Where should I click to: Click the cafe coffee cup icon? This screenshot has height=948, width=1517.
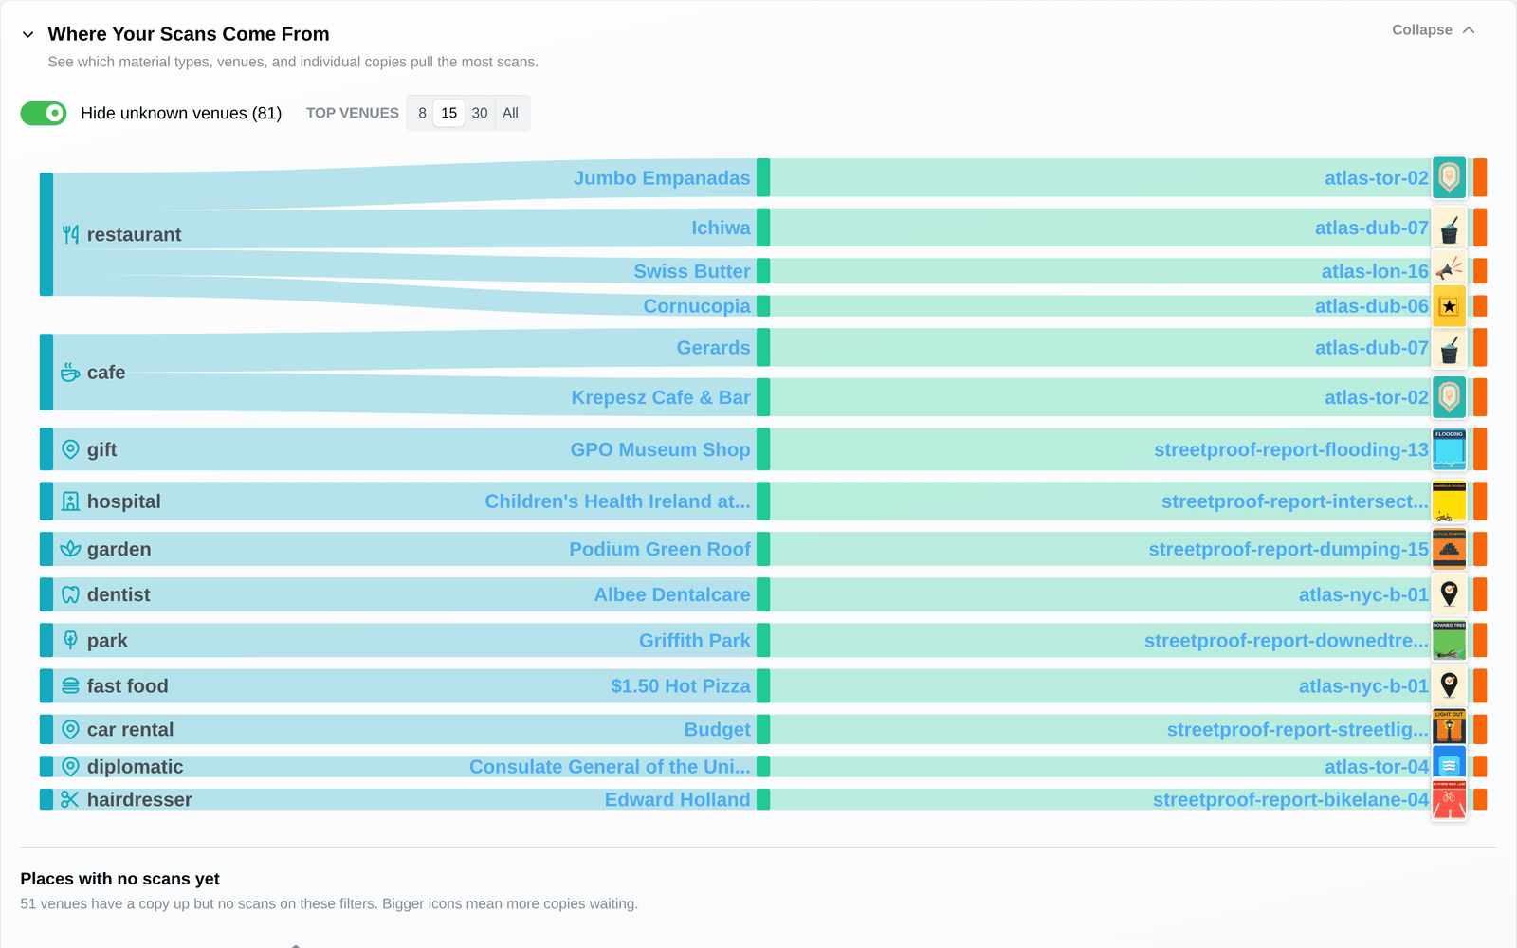(70, 373)
